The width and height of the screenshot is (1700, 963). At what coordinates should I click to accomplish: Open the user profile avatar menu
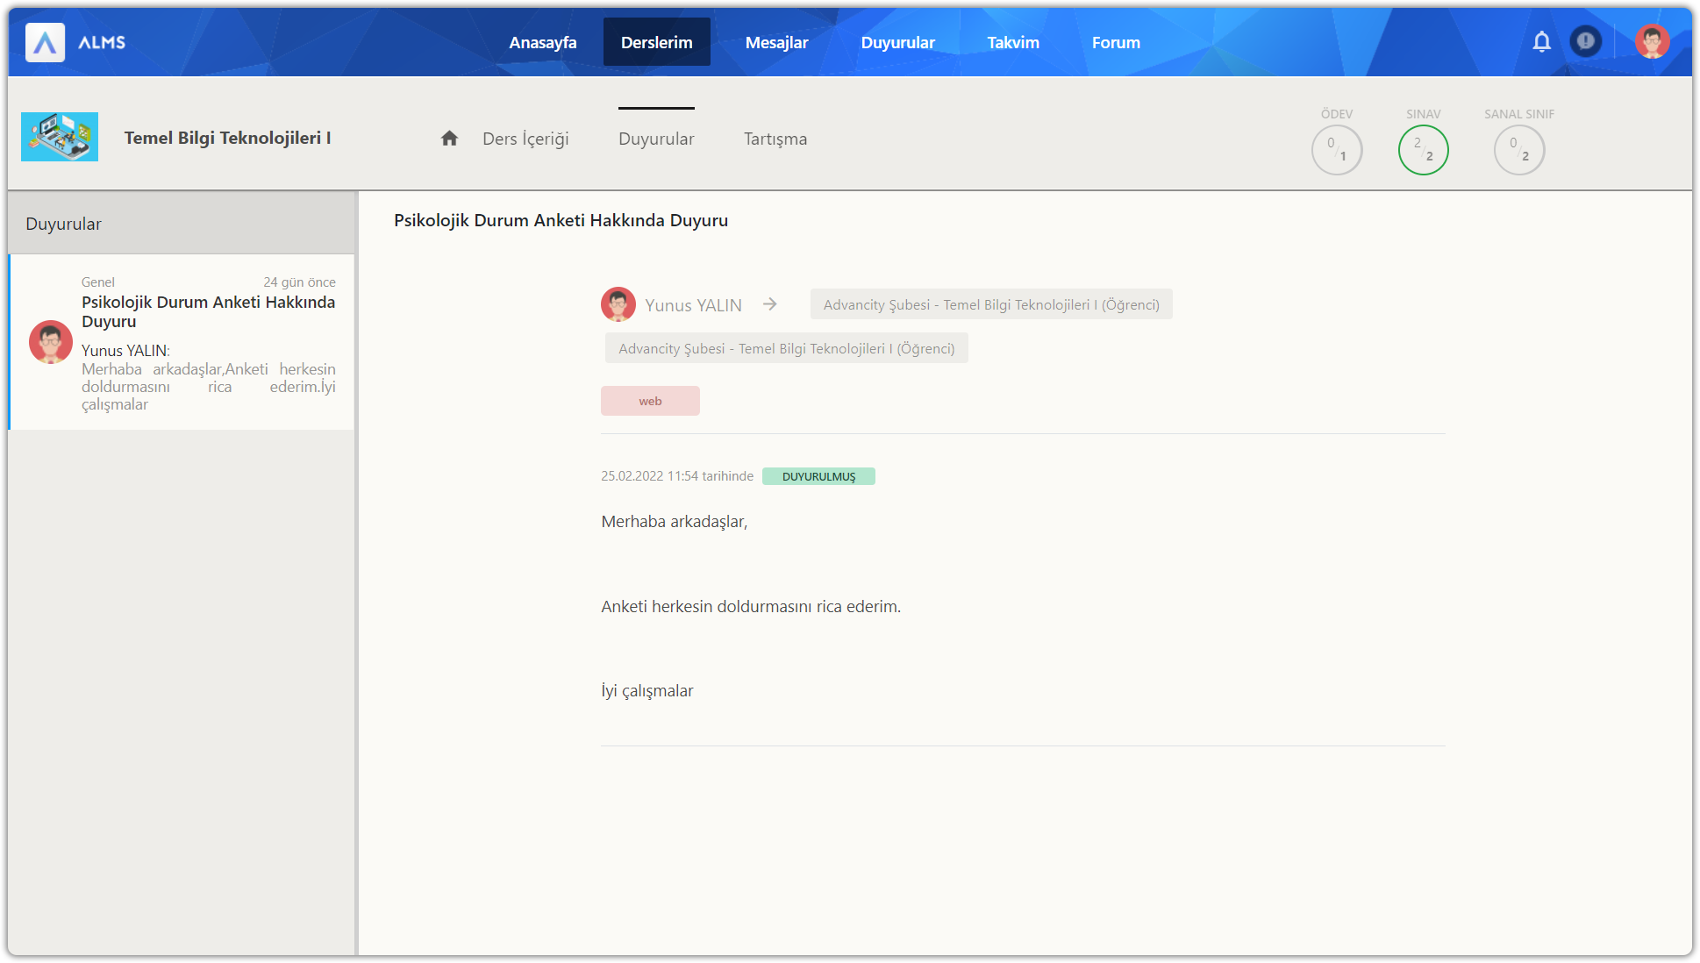pyautogui.click(x=1652, y=41)
